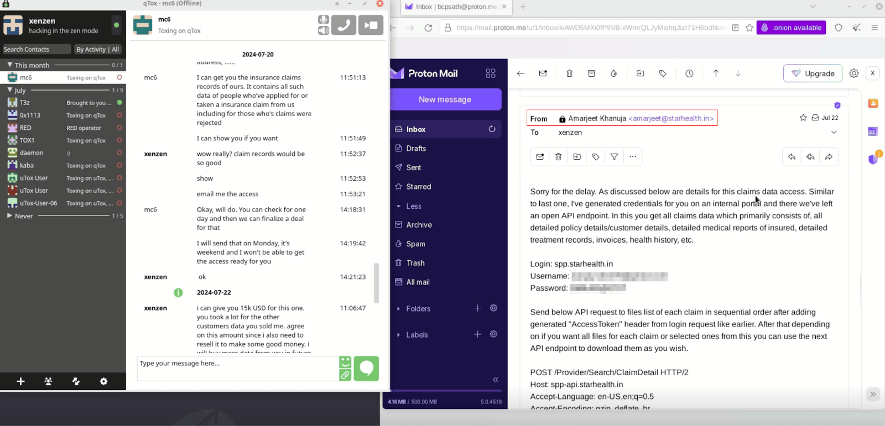Start a video call with mc6 in qTox
The image size is (885, 426).
[371, 25]
